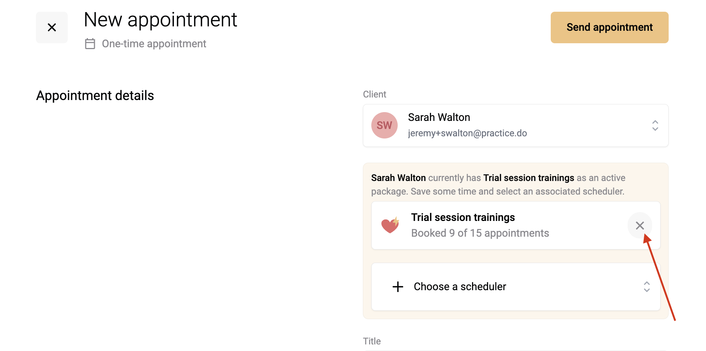This screenshot has width=706, height=351.
Task: Open the Choose a scheduler dropdown
Action: pos(516,287)
